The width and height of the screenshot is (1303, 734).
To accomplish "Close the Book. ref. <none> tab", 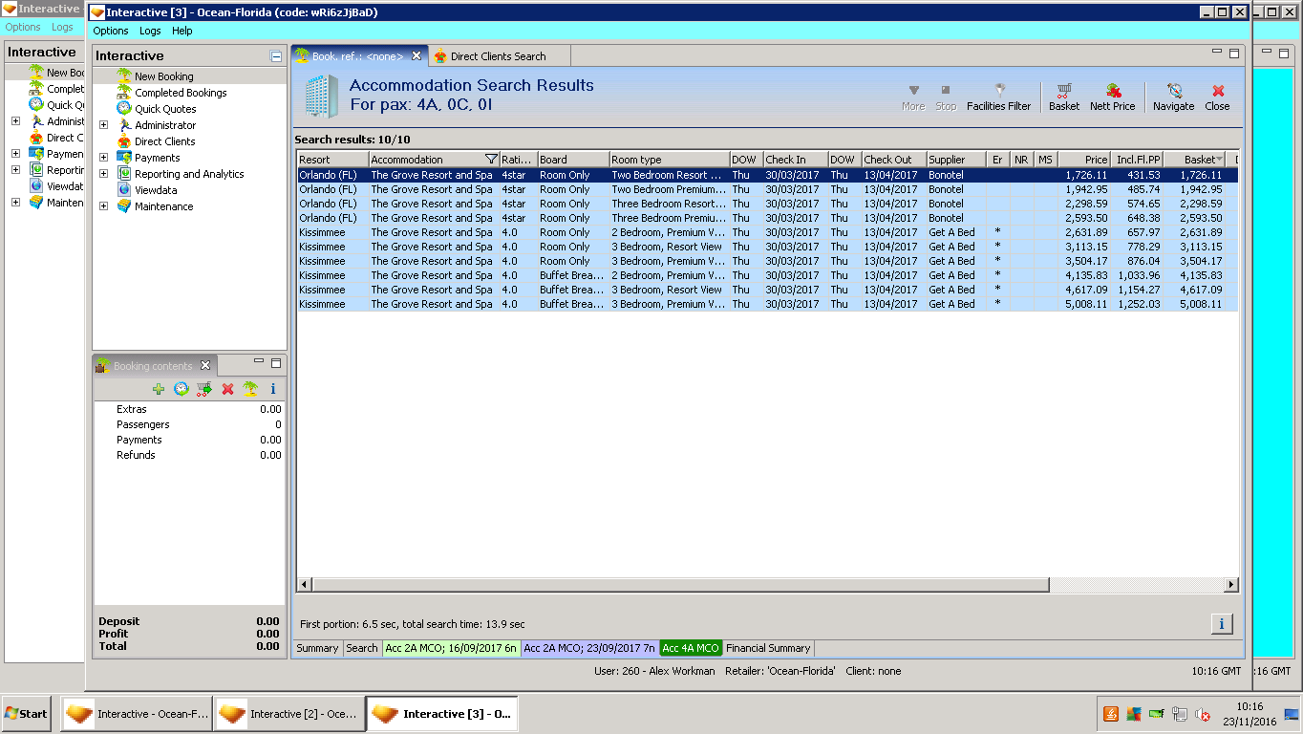I will click(x=417, y=55).
